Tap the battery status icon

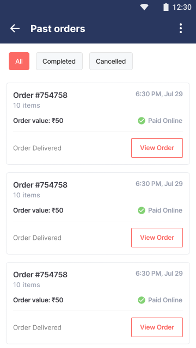coord(166,7)
